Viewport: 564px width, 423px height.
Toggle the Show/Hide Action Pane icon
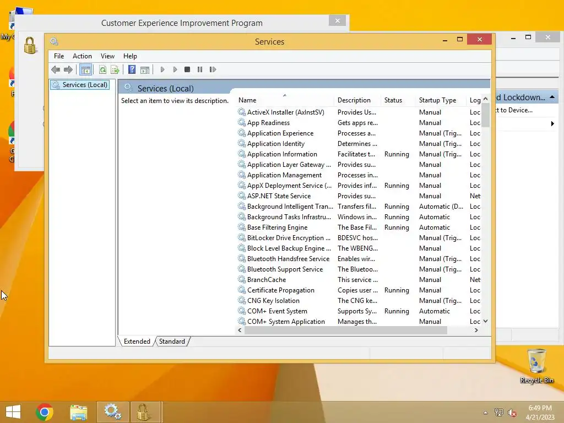[x=145, y=70]
